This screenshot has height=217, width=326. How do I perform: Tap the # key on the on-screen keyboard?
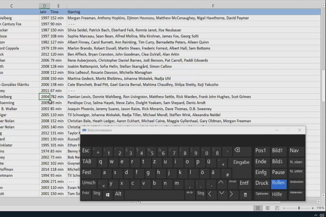[227, 173]
